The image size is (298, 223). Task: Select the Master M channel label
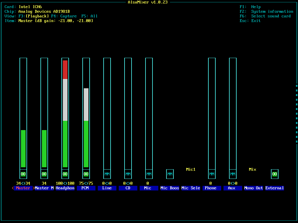pos(44,188)
